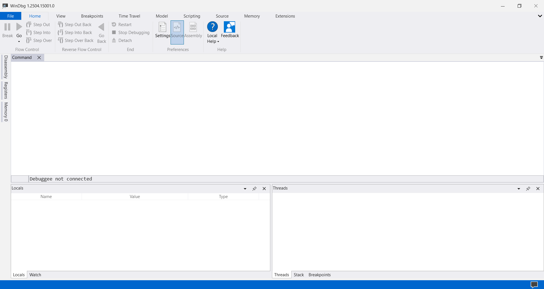Open the Go dropdown arrow
This screenshot has width=544, height=289.
pyautogui.click(x=19, y=42)
